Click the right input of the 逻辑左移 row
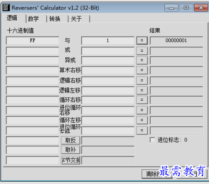 [108, 90]
